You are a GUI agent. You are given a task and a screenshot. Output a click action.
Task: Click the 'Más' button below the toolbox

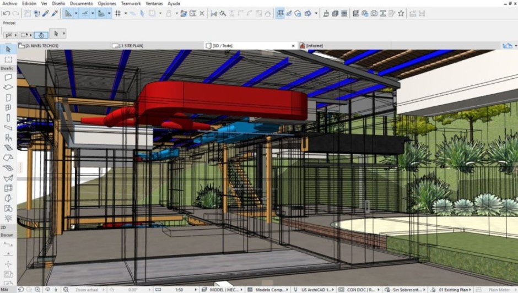tap(5, 289)
